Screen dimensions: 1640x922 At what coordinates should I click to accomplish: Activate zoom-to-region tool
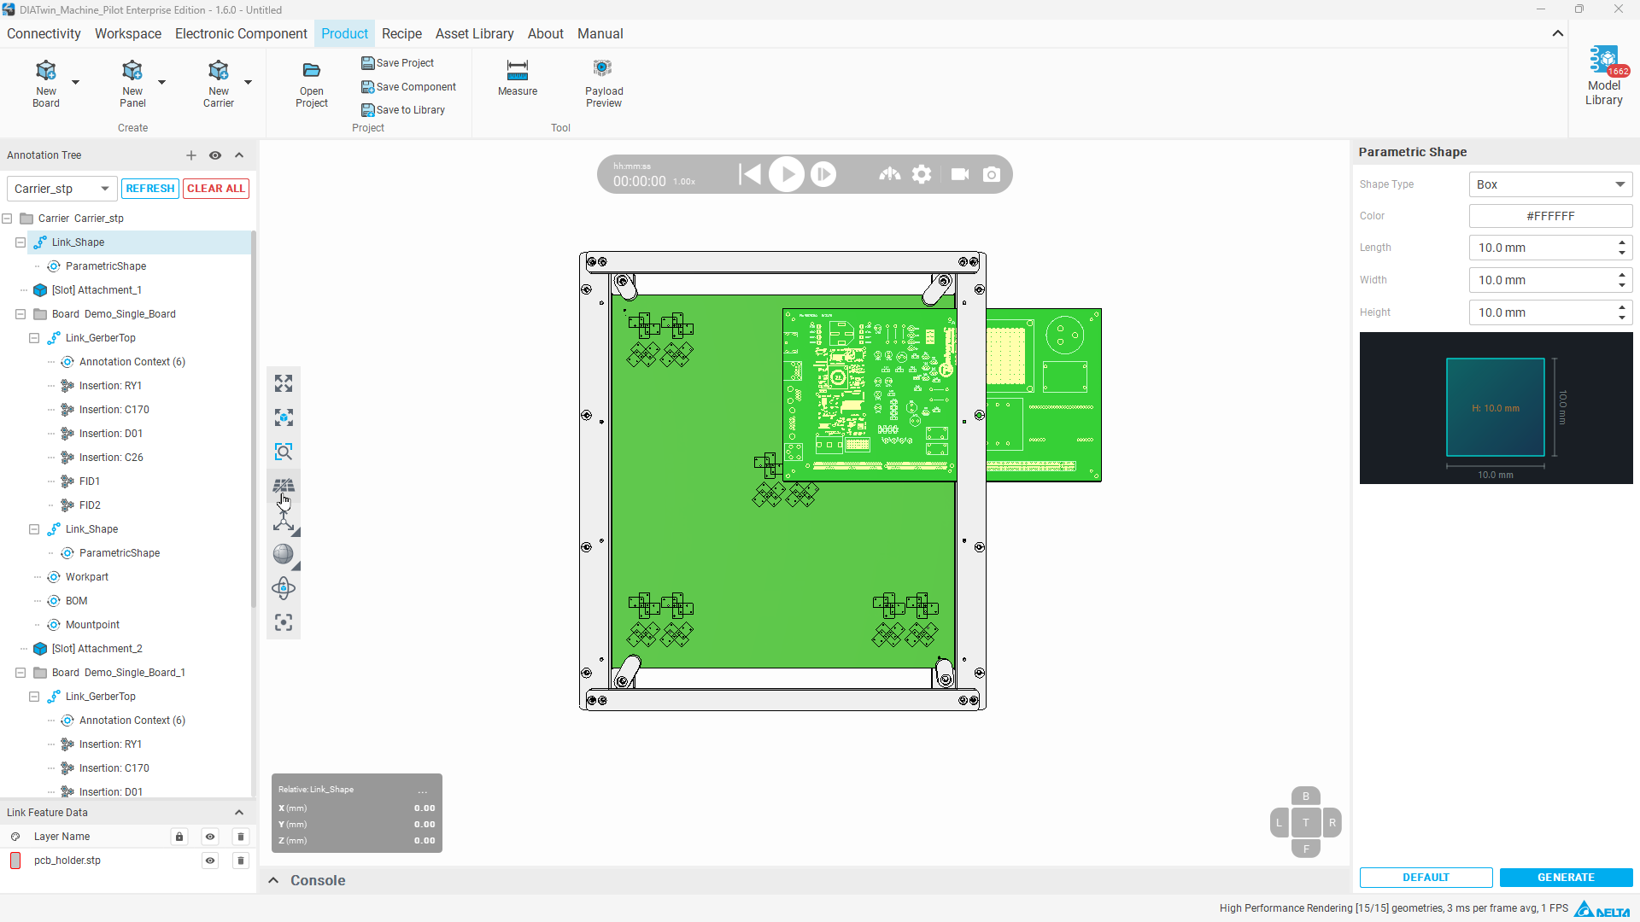tap(284, 452)
